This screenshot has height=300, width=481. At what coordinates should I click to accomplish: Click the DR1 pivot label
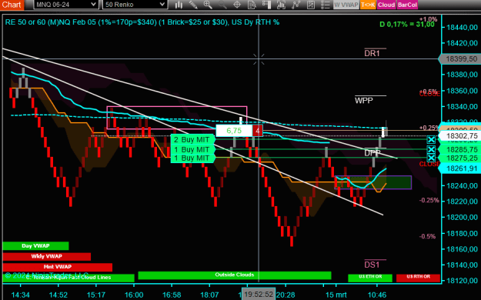coord(372,53)
